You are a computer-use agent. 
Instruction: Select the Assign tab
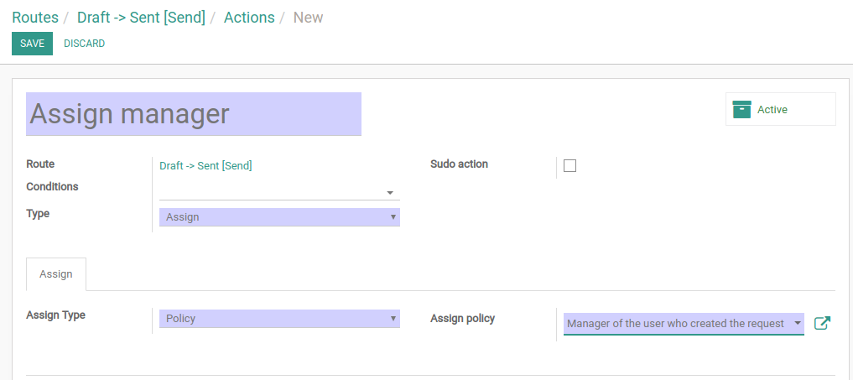(x=56, y=273)
